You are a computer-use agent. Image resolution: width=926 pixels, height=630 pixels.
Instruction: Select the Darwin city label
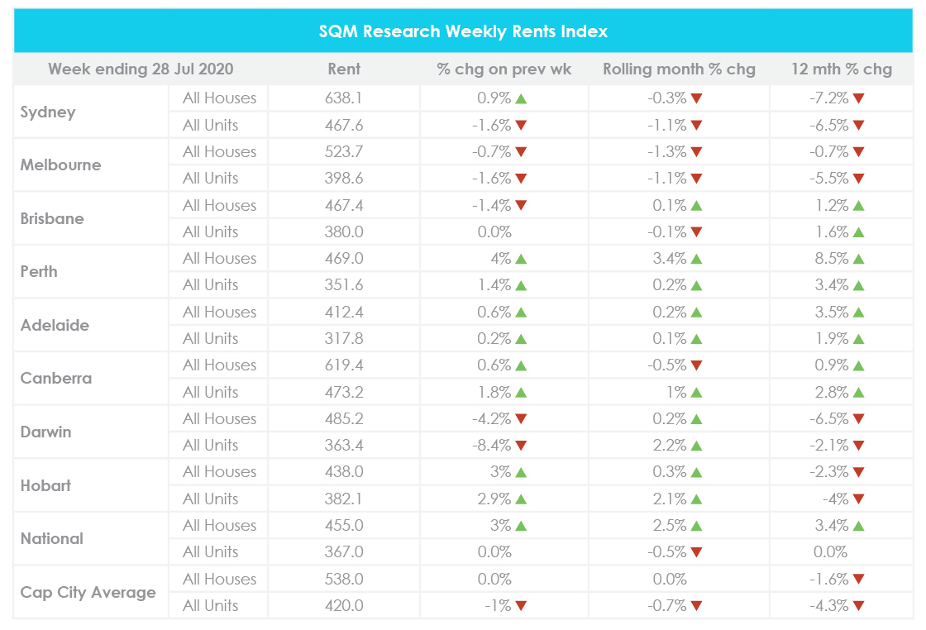[45, 432]
